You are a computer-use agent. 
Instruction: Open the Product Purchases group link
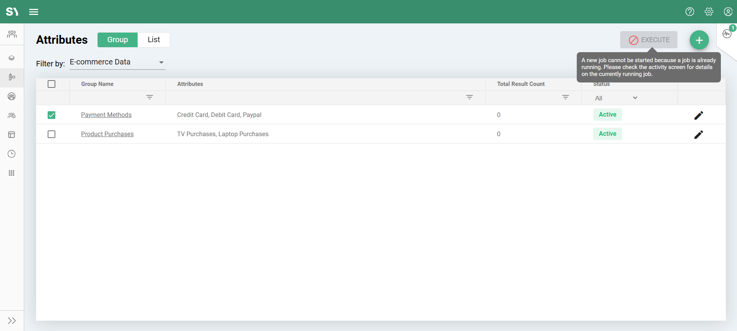(107, 134)
